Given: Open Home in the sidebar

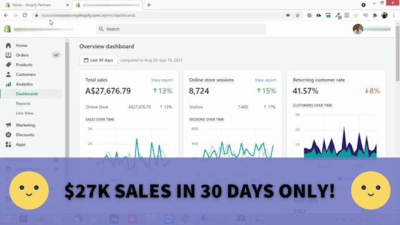Looking at the screenshot, I should pyautogui.click(x=21, y=45).
